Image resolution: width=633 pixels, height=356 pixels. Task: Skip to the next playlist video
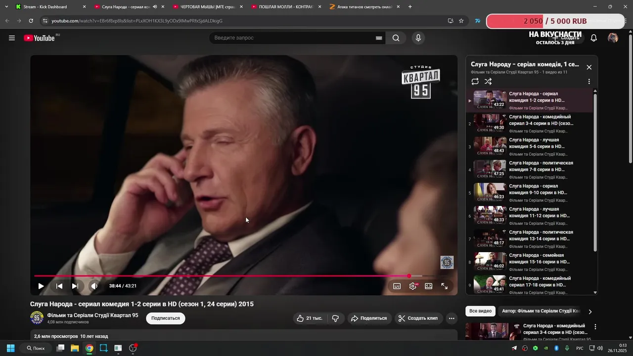click(x=75, y=286)
